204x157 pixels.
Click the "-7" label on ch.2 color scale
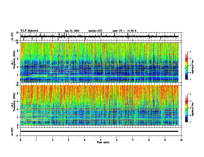tap(190, 122)
